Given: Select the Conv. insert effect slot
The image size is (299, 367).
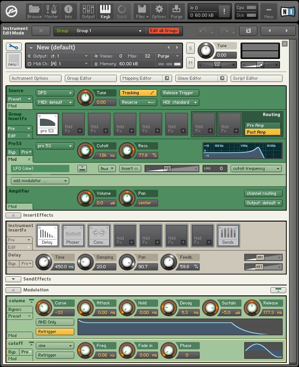Looking at the screenshot, I should pyautogui.click(x=99, y=236).
